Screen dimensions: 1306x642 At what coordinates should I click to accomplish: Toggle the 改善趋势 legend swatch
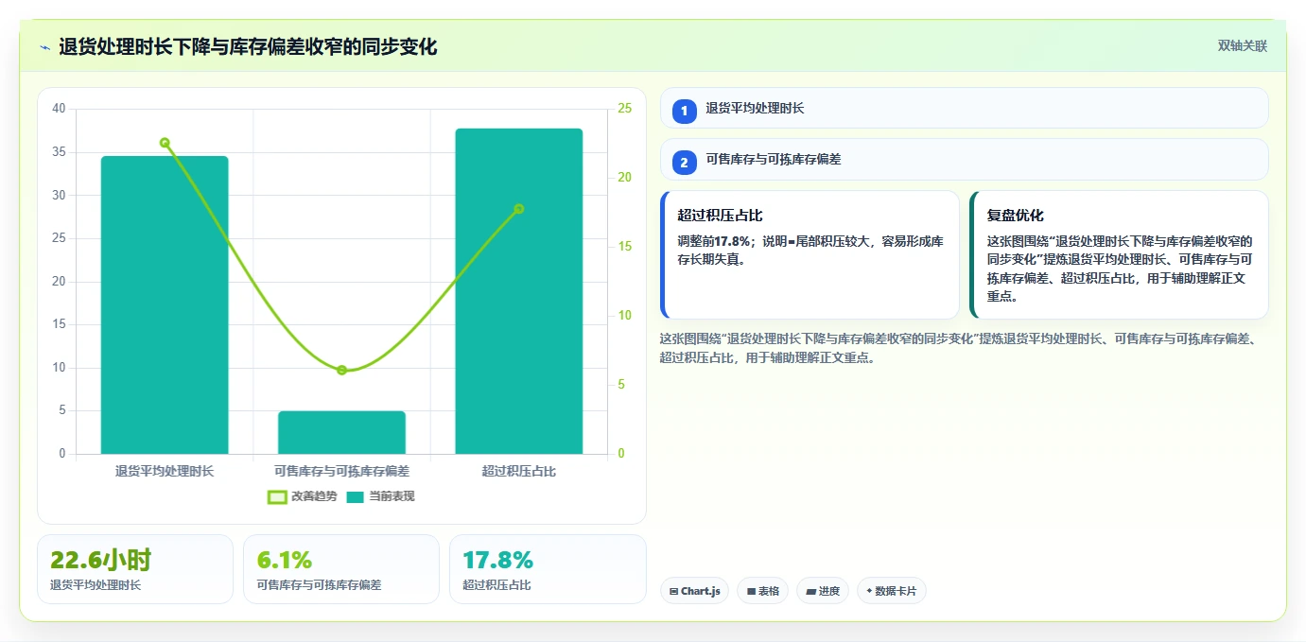[x=277, y=496]
